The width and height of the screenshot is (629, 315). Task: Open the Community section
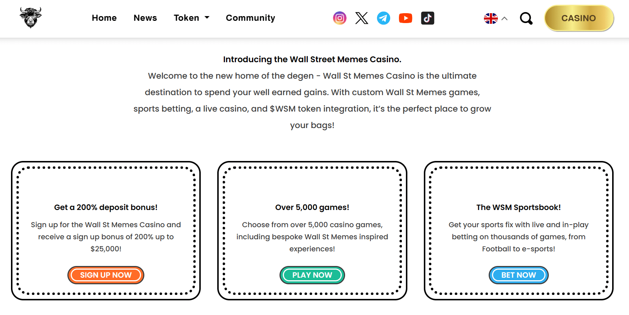click(x=250, y=18)
